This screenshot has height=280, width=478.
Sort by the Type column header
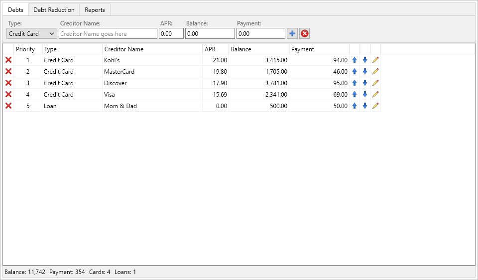click(x=72, y=49)
